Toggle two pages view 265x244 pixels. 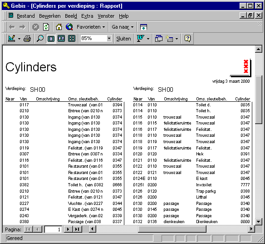tap(61, 39)
